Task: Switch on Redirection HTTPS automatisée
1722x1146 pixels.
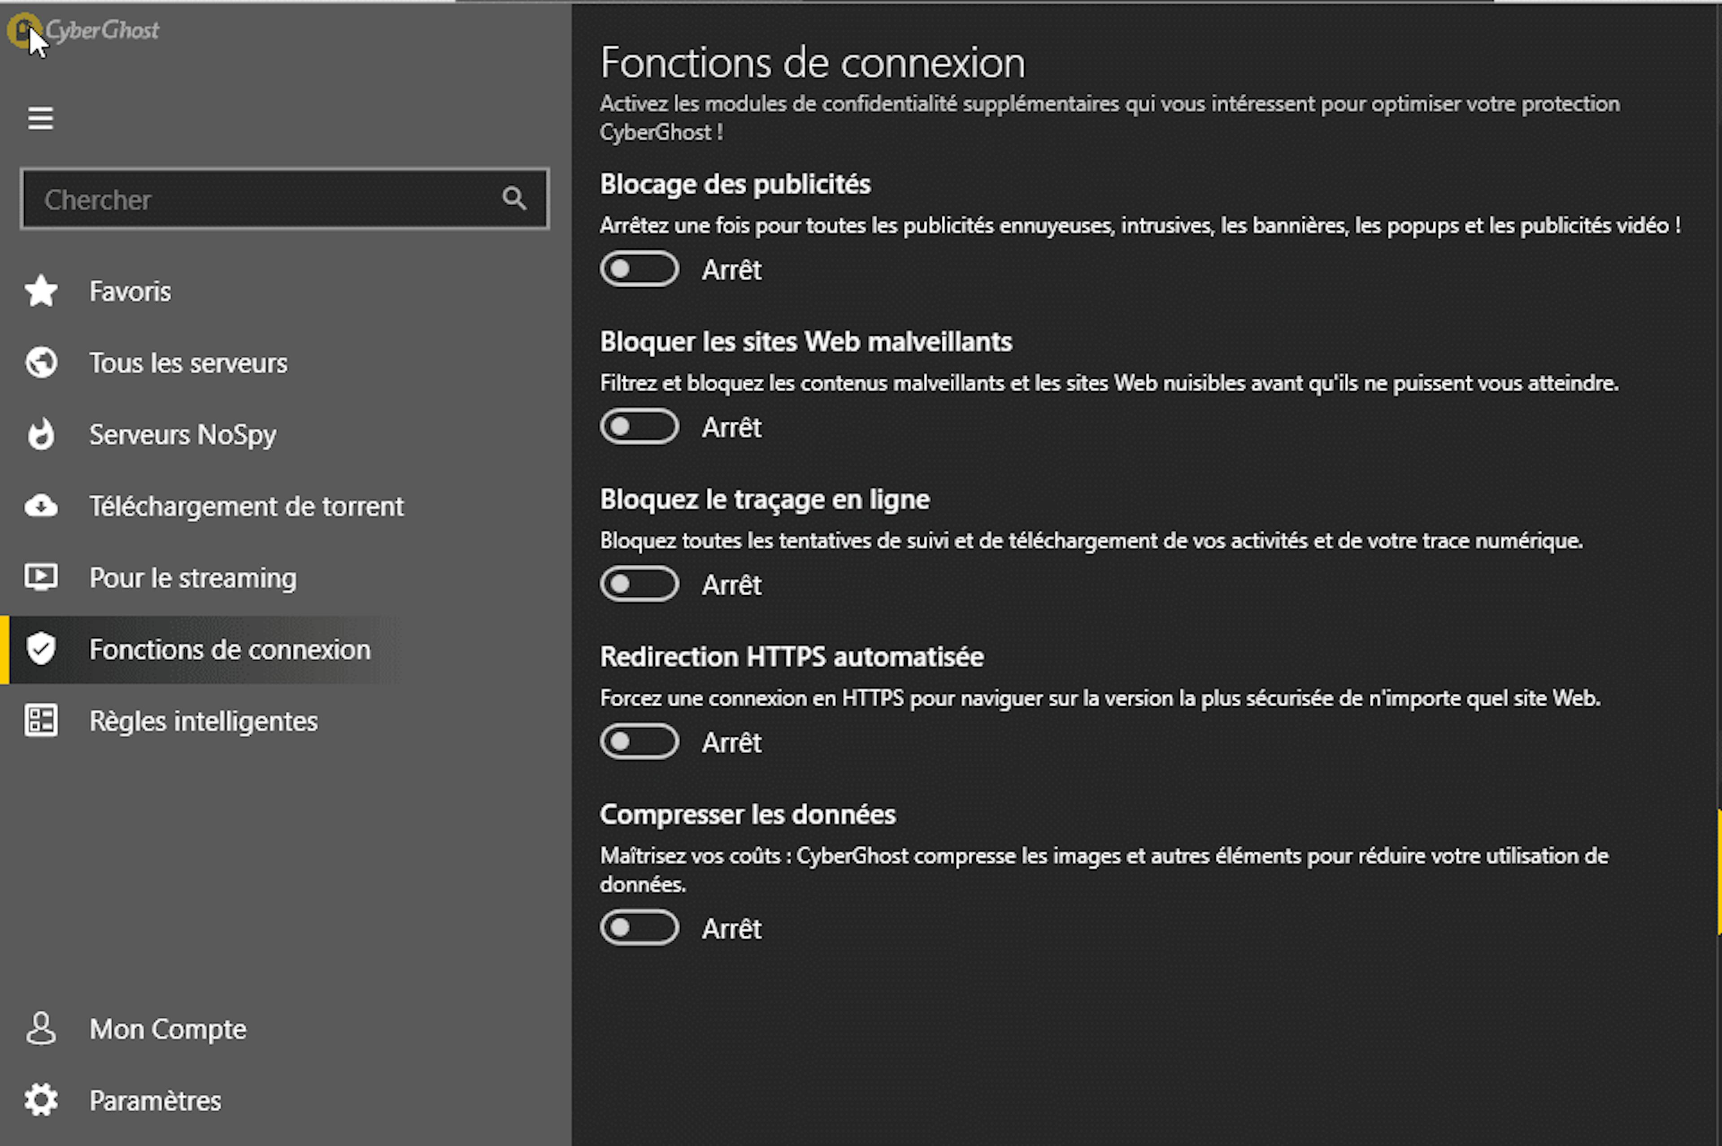Action: 639,742
